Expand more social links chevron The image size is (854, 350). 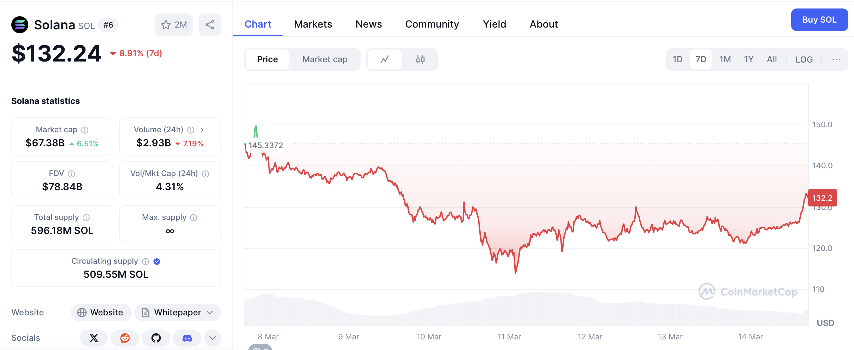[x=213, y=338]
